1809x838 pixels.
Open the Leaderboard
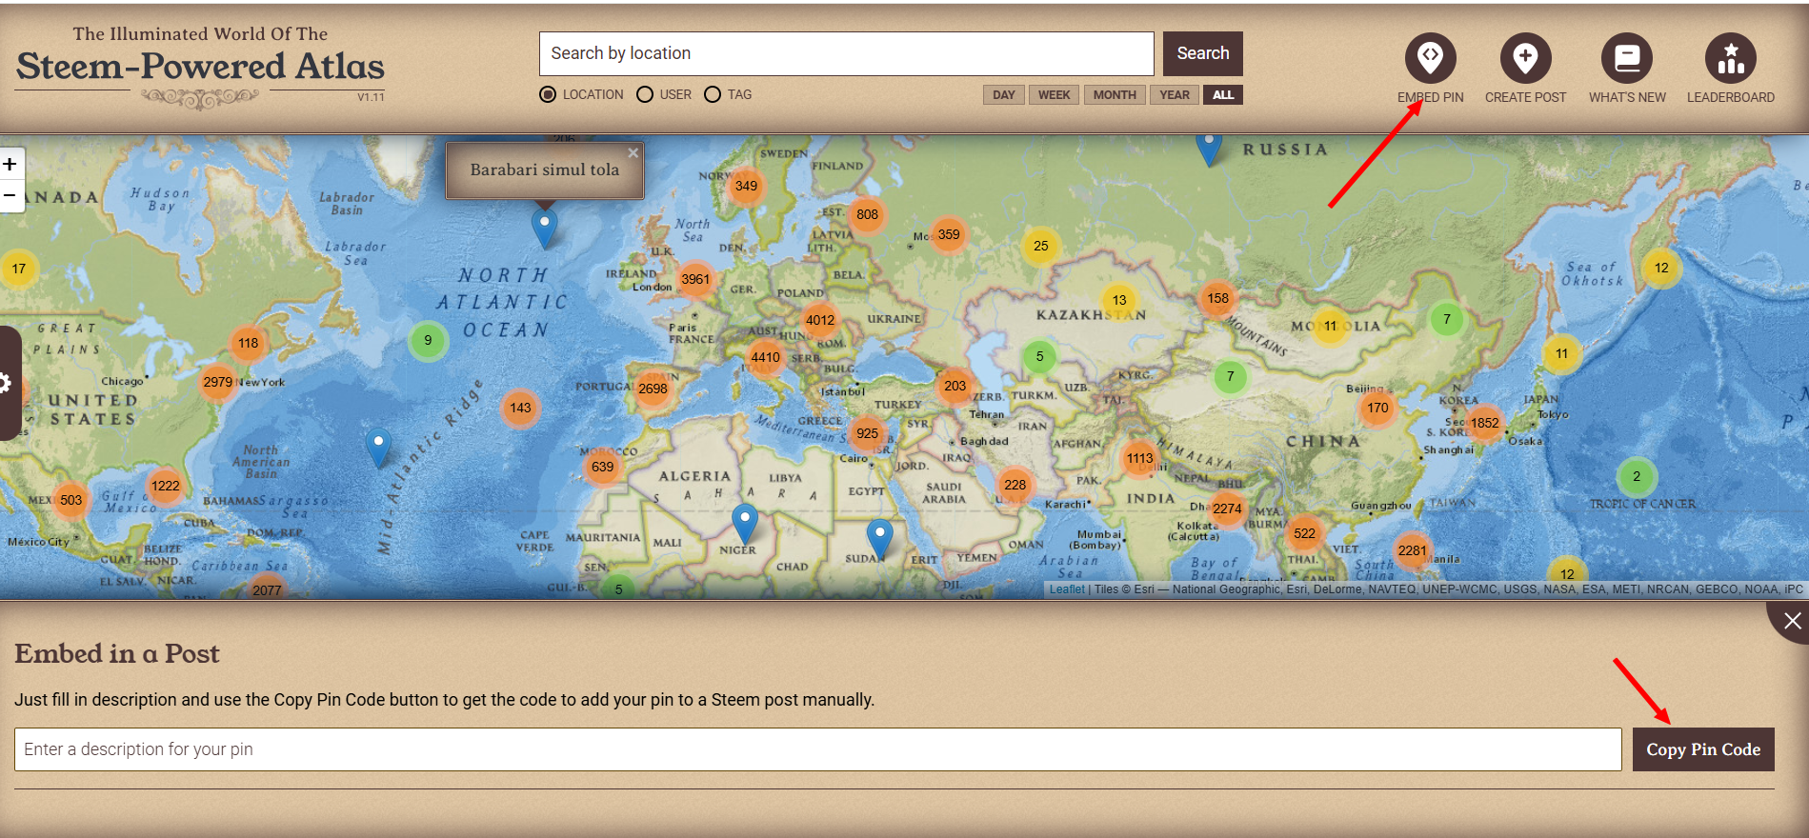click(x=1730, y=69)
